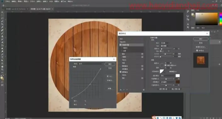Open the Highlight Mode dropdown

click(x=168, y=76)
